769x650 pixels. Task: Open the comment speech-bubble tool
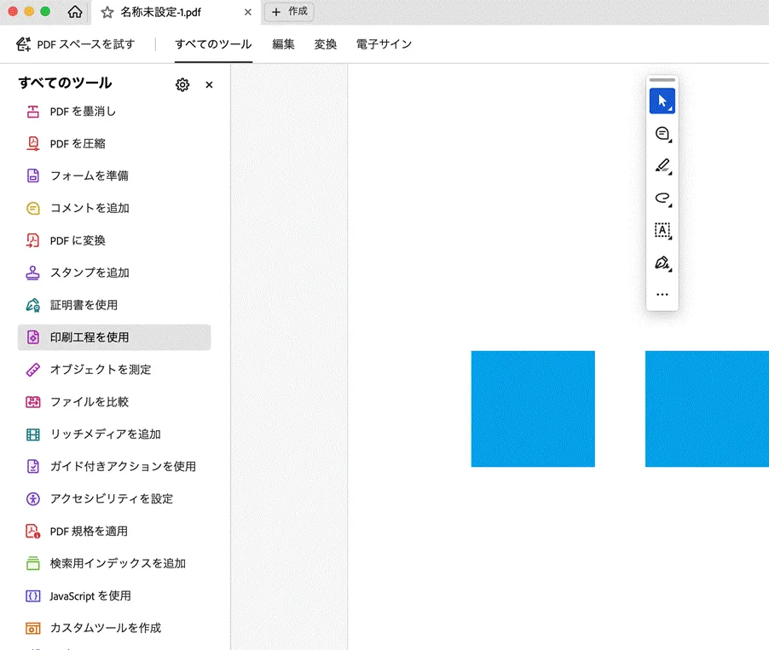click(660, 133)
